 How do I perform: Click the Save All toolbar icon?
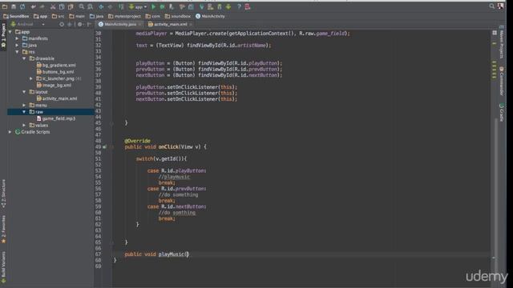coord(14,6)
